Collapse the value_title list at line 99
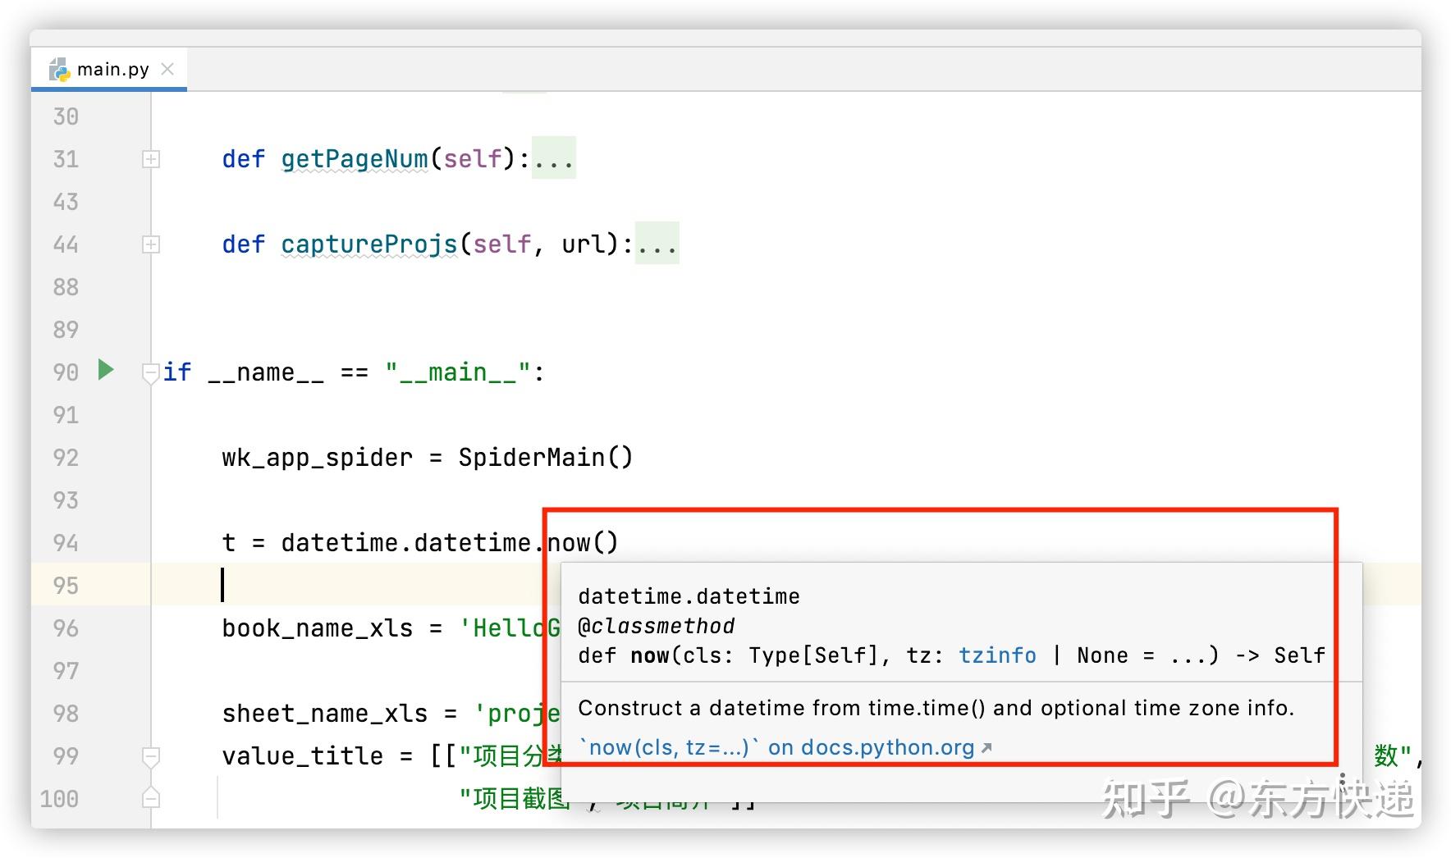This screenshot has width=1451, height=858. pyautogui.click(x=151, y=756)
